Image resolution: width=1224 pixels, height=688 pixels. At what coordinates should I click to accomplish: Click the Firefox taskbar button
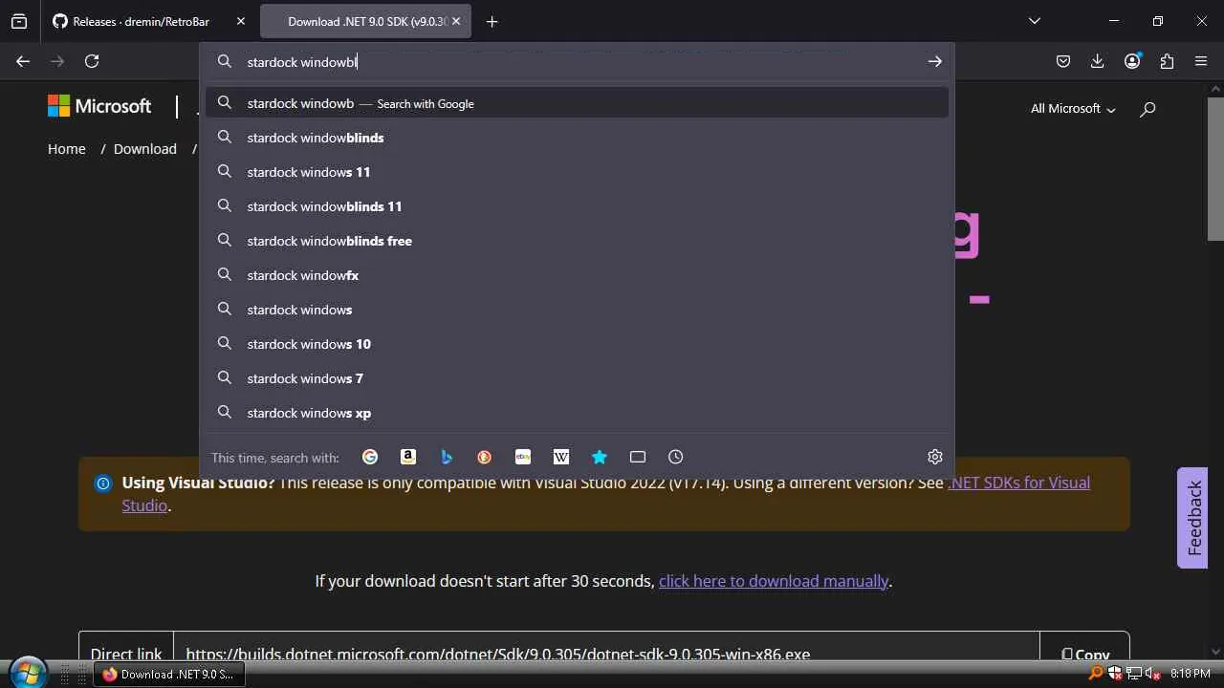(x=168, y=674)
